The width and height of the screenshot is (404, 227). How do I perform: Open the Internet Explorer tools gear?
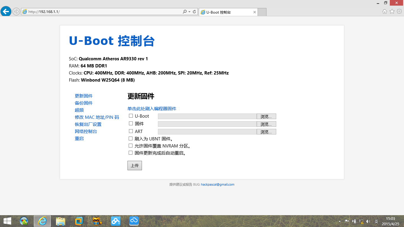pos(399,12)
